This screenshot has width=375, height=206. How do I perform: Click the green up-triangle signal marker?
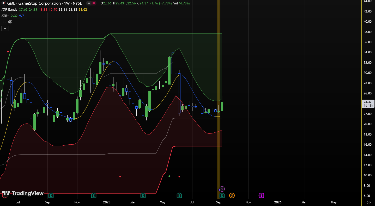[x=169, y=176]
